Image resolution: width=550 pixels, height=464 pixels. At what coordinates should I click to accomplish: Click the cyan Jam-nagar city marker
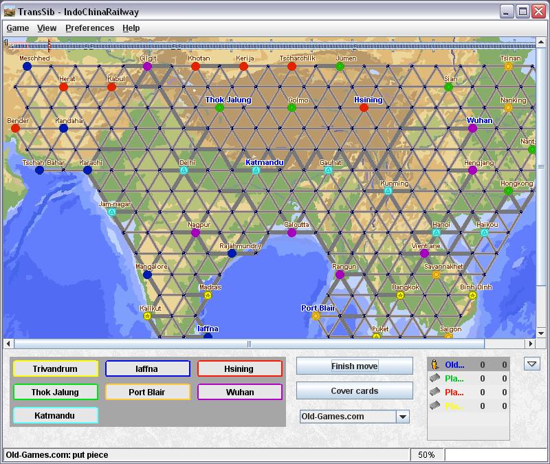(x=111, y=212)
